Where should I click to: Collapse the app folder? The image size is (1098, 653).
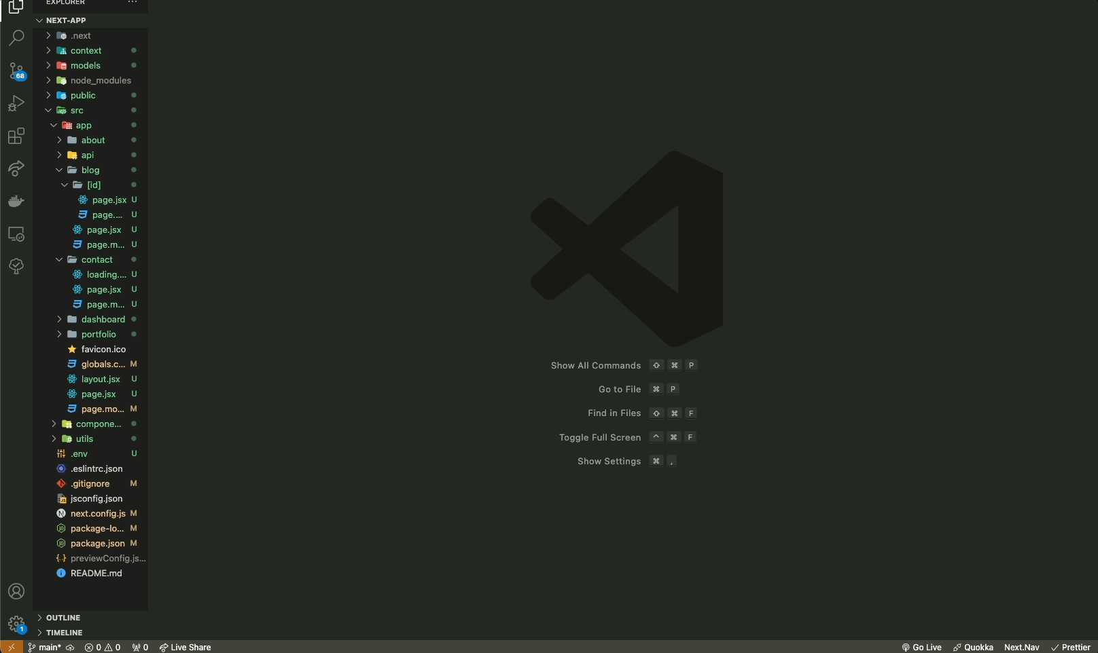pos(90,125)
